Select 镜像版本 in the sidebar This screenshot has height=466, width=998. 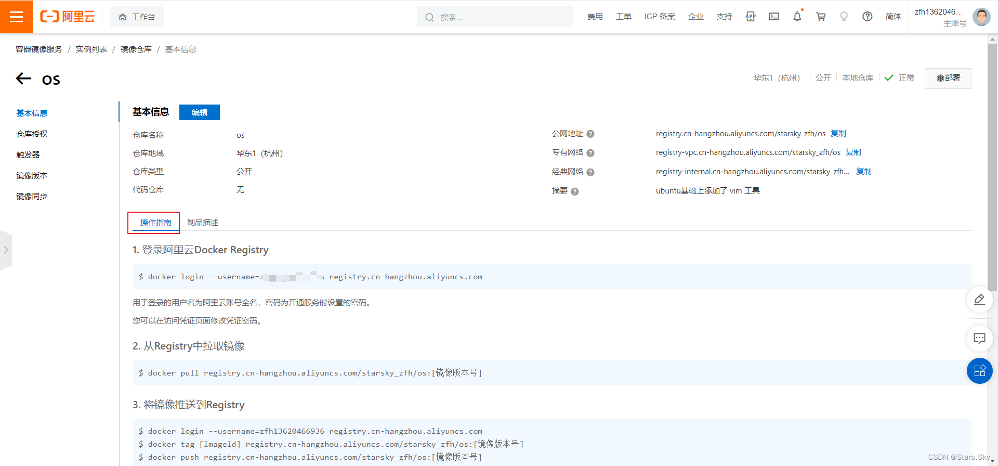tap(32, 175)
